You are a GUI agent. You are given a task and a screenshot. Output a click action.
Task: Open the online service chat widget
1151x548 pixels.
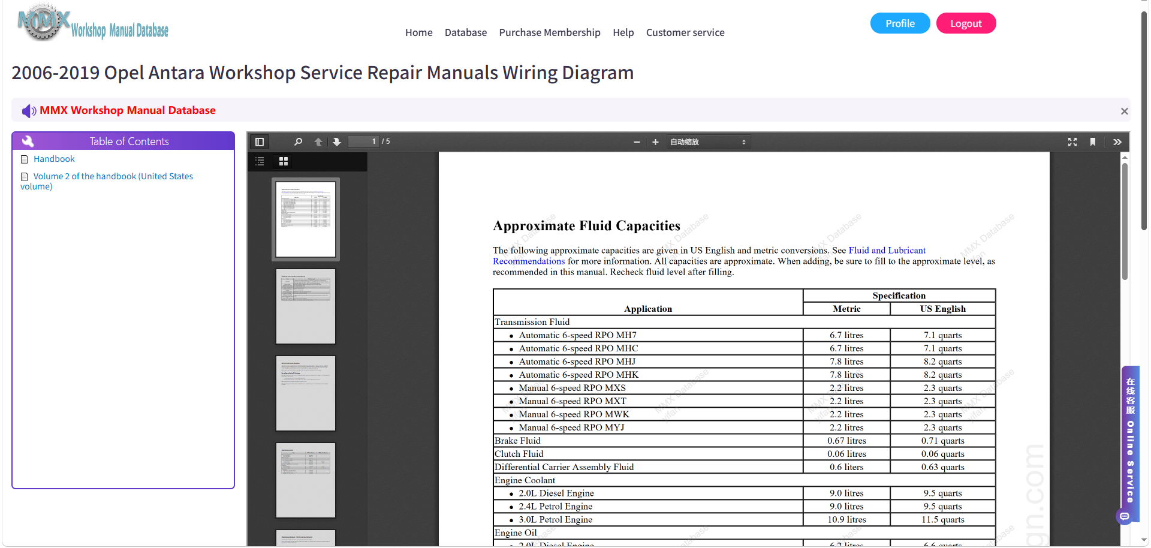(1130, 444)
